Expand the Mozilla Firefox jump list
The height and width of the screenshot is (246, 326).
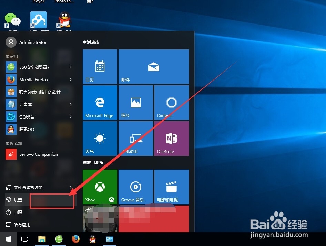click(x=71, y=79)
